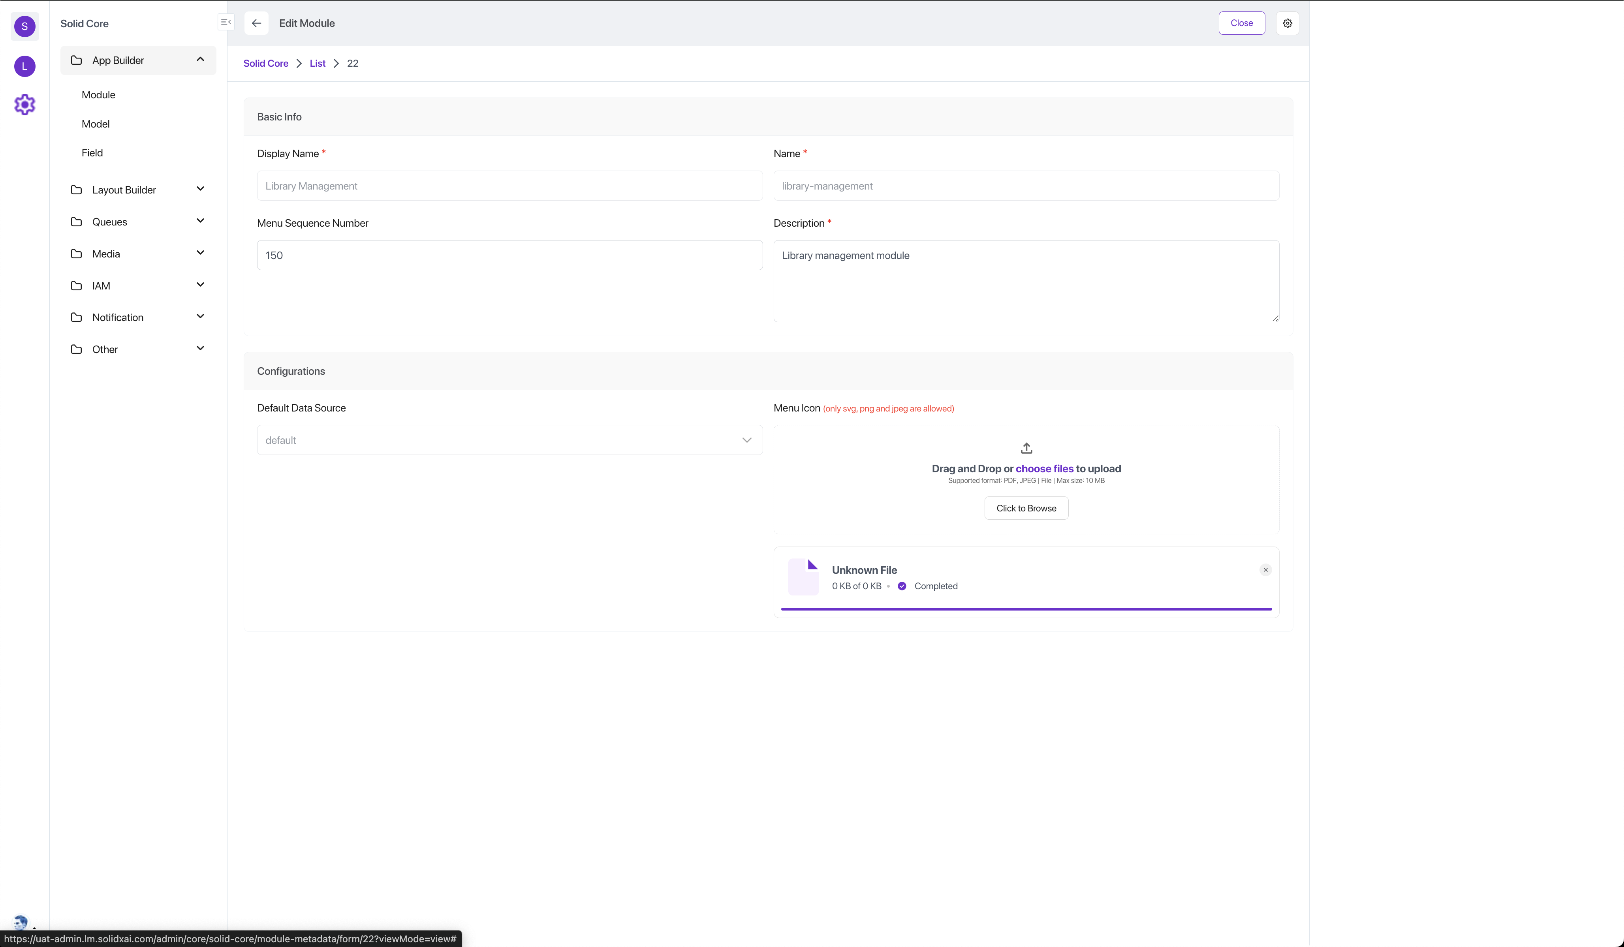This screenshot has height=947, width=1624.
Task: Click the folder icon next to IAM
Action: coord(77,286)
